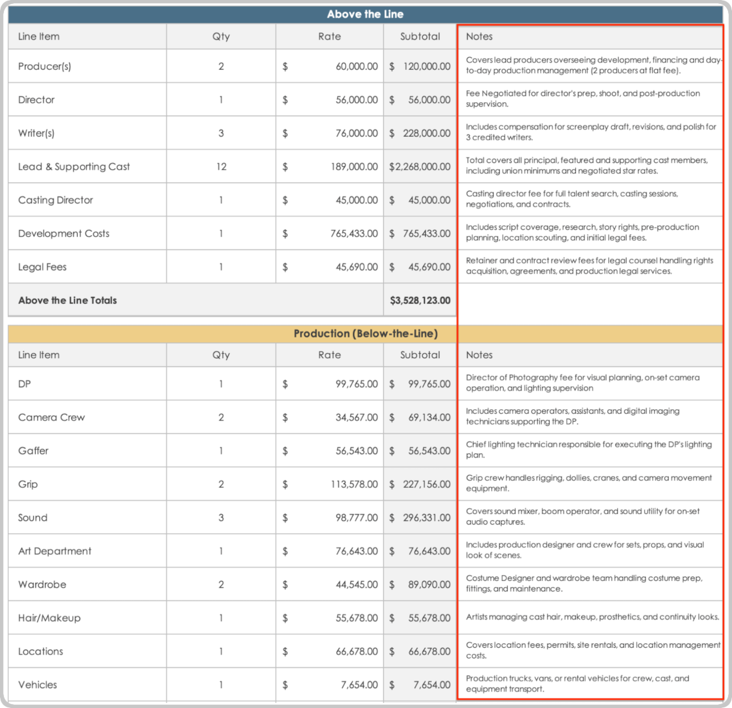Select the Camera Crew line item
Viewport: 732px width, 708px height.
tap(87, 418)
